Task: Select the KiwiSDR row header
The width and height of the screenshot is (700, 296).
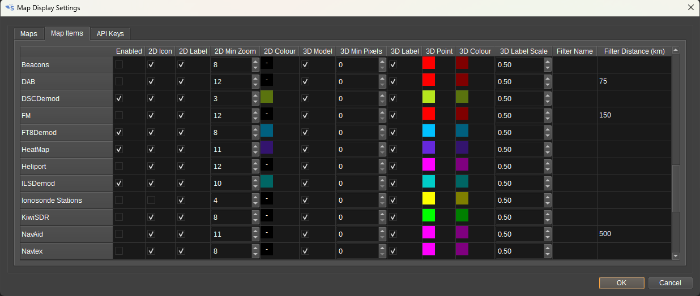Action: click(67, 217)
